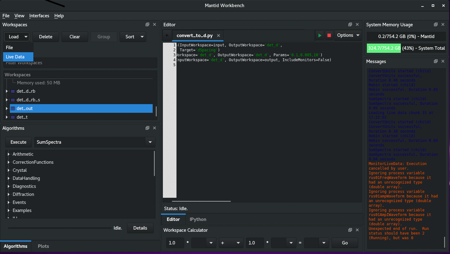The image size is (450, 254).
Task: Close the Algorithms panel
Action: pyautogui.click(x=155, y=128)
